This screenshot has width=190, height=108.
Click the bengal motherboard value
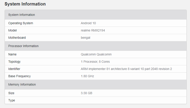86,38
